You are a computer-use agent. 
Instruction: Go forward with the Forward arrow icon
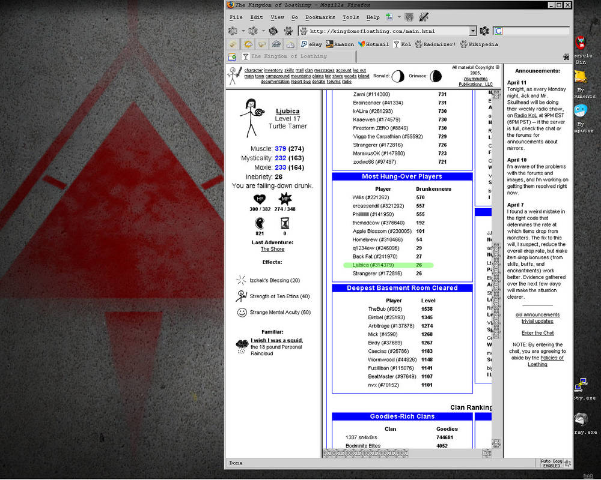point(252,31)
